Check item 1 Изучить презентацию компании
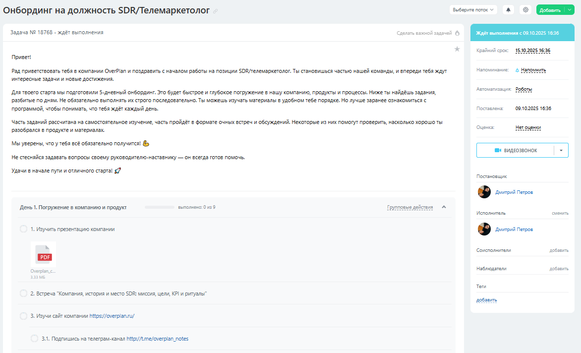581x353 pixels. 23,229
